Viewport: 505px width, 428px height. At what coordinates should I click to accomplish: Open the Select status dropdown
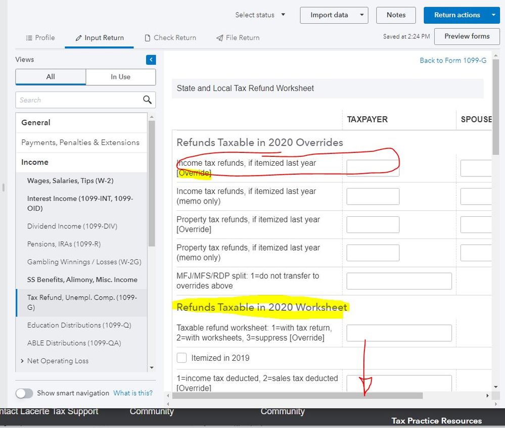click(260, 15)
